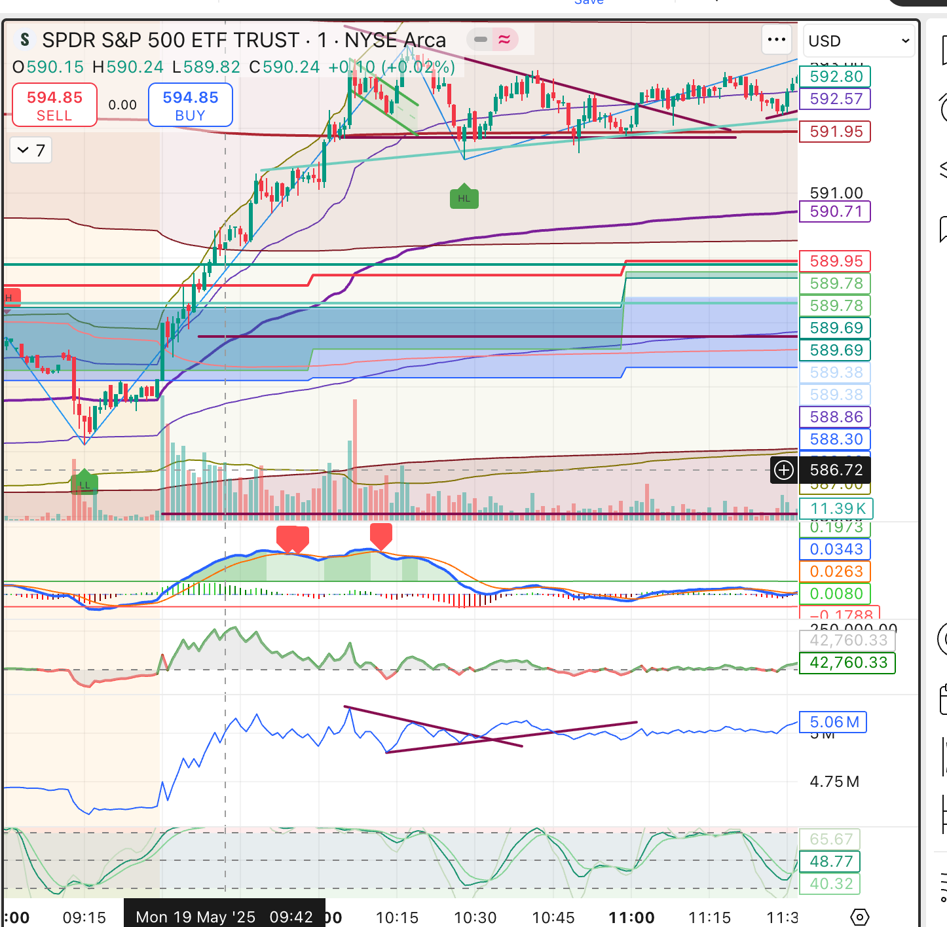Click the 10:15 time axis label
947x927 pixels.
click(x=397, y=918)
